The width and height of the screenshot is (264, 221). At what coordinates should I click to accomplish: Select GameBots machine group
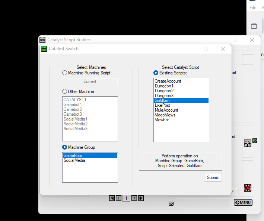point(90,156)
